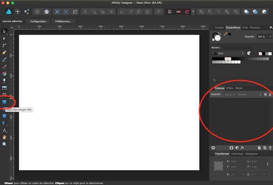Select the Zoom magnifier tool
The width and height of the screenshot is (273, 185).
point(4,144)
